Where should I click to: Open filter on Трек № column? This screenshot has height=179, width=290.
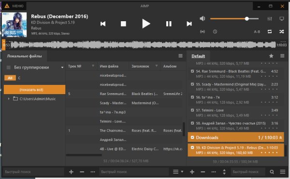click(93, 66)
